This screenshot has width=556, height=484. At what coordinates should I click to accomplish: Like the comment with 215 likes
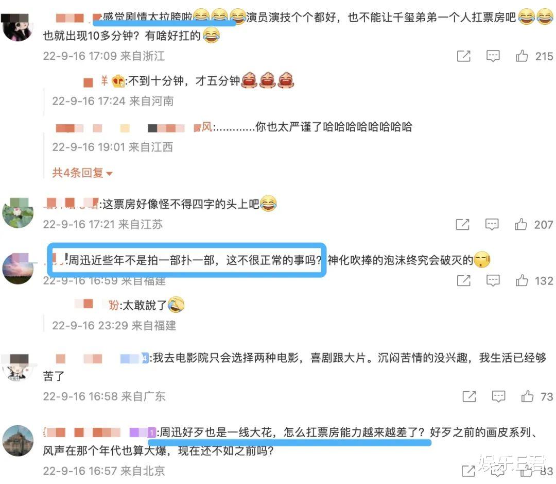522,56
